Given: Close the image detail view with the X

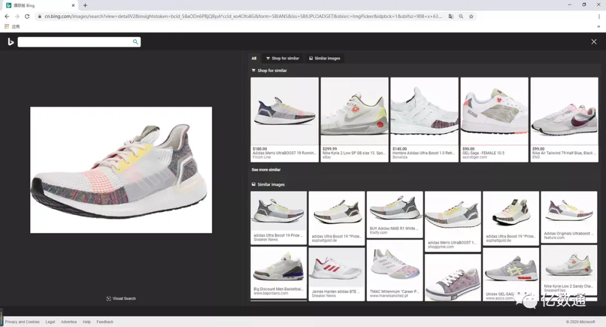Looking at the screenshot, I should (x=594, y=42).
